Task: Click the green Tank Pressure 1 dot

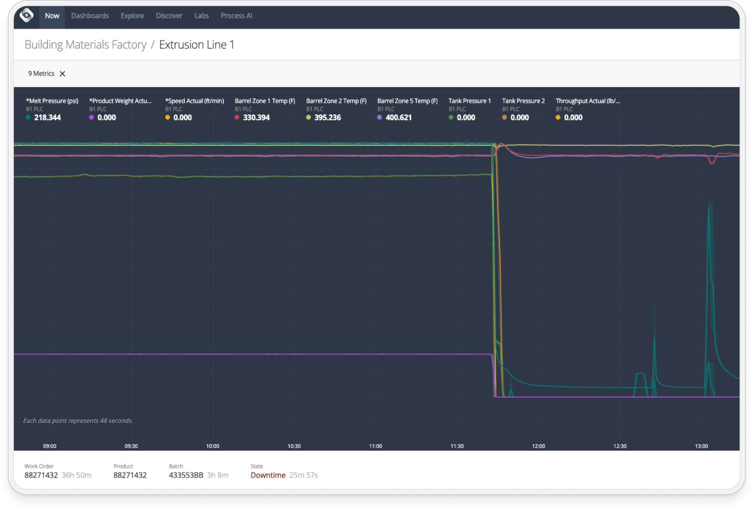Action: tap(451, 117)
